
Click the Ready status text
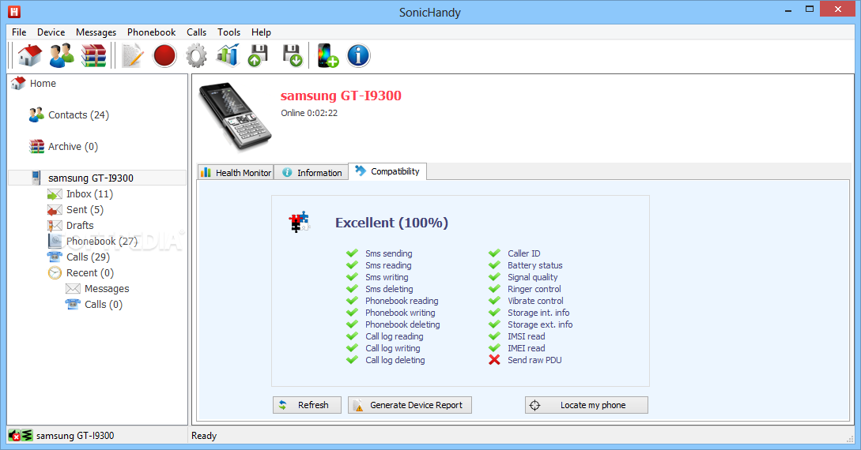pos(204,436)
